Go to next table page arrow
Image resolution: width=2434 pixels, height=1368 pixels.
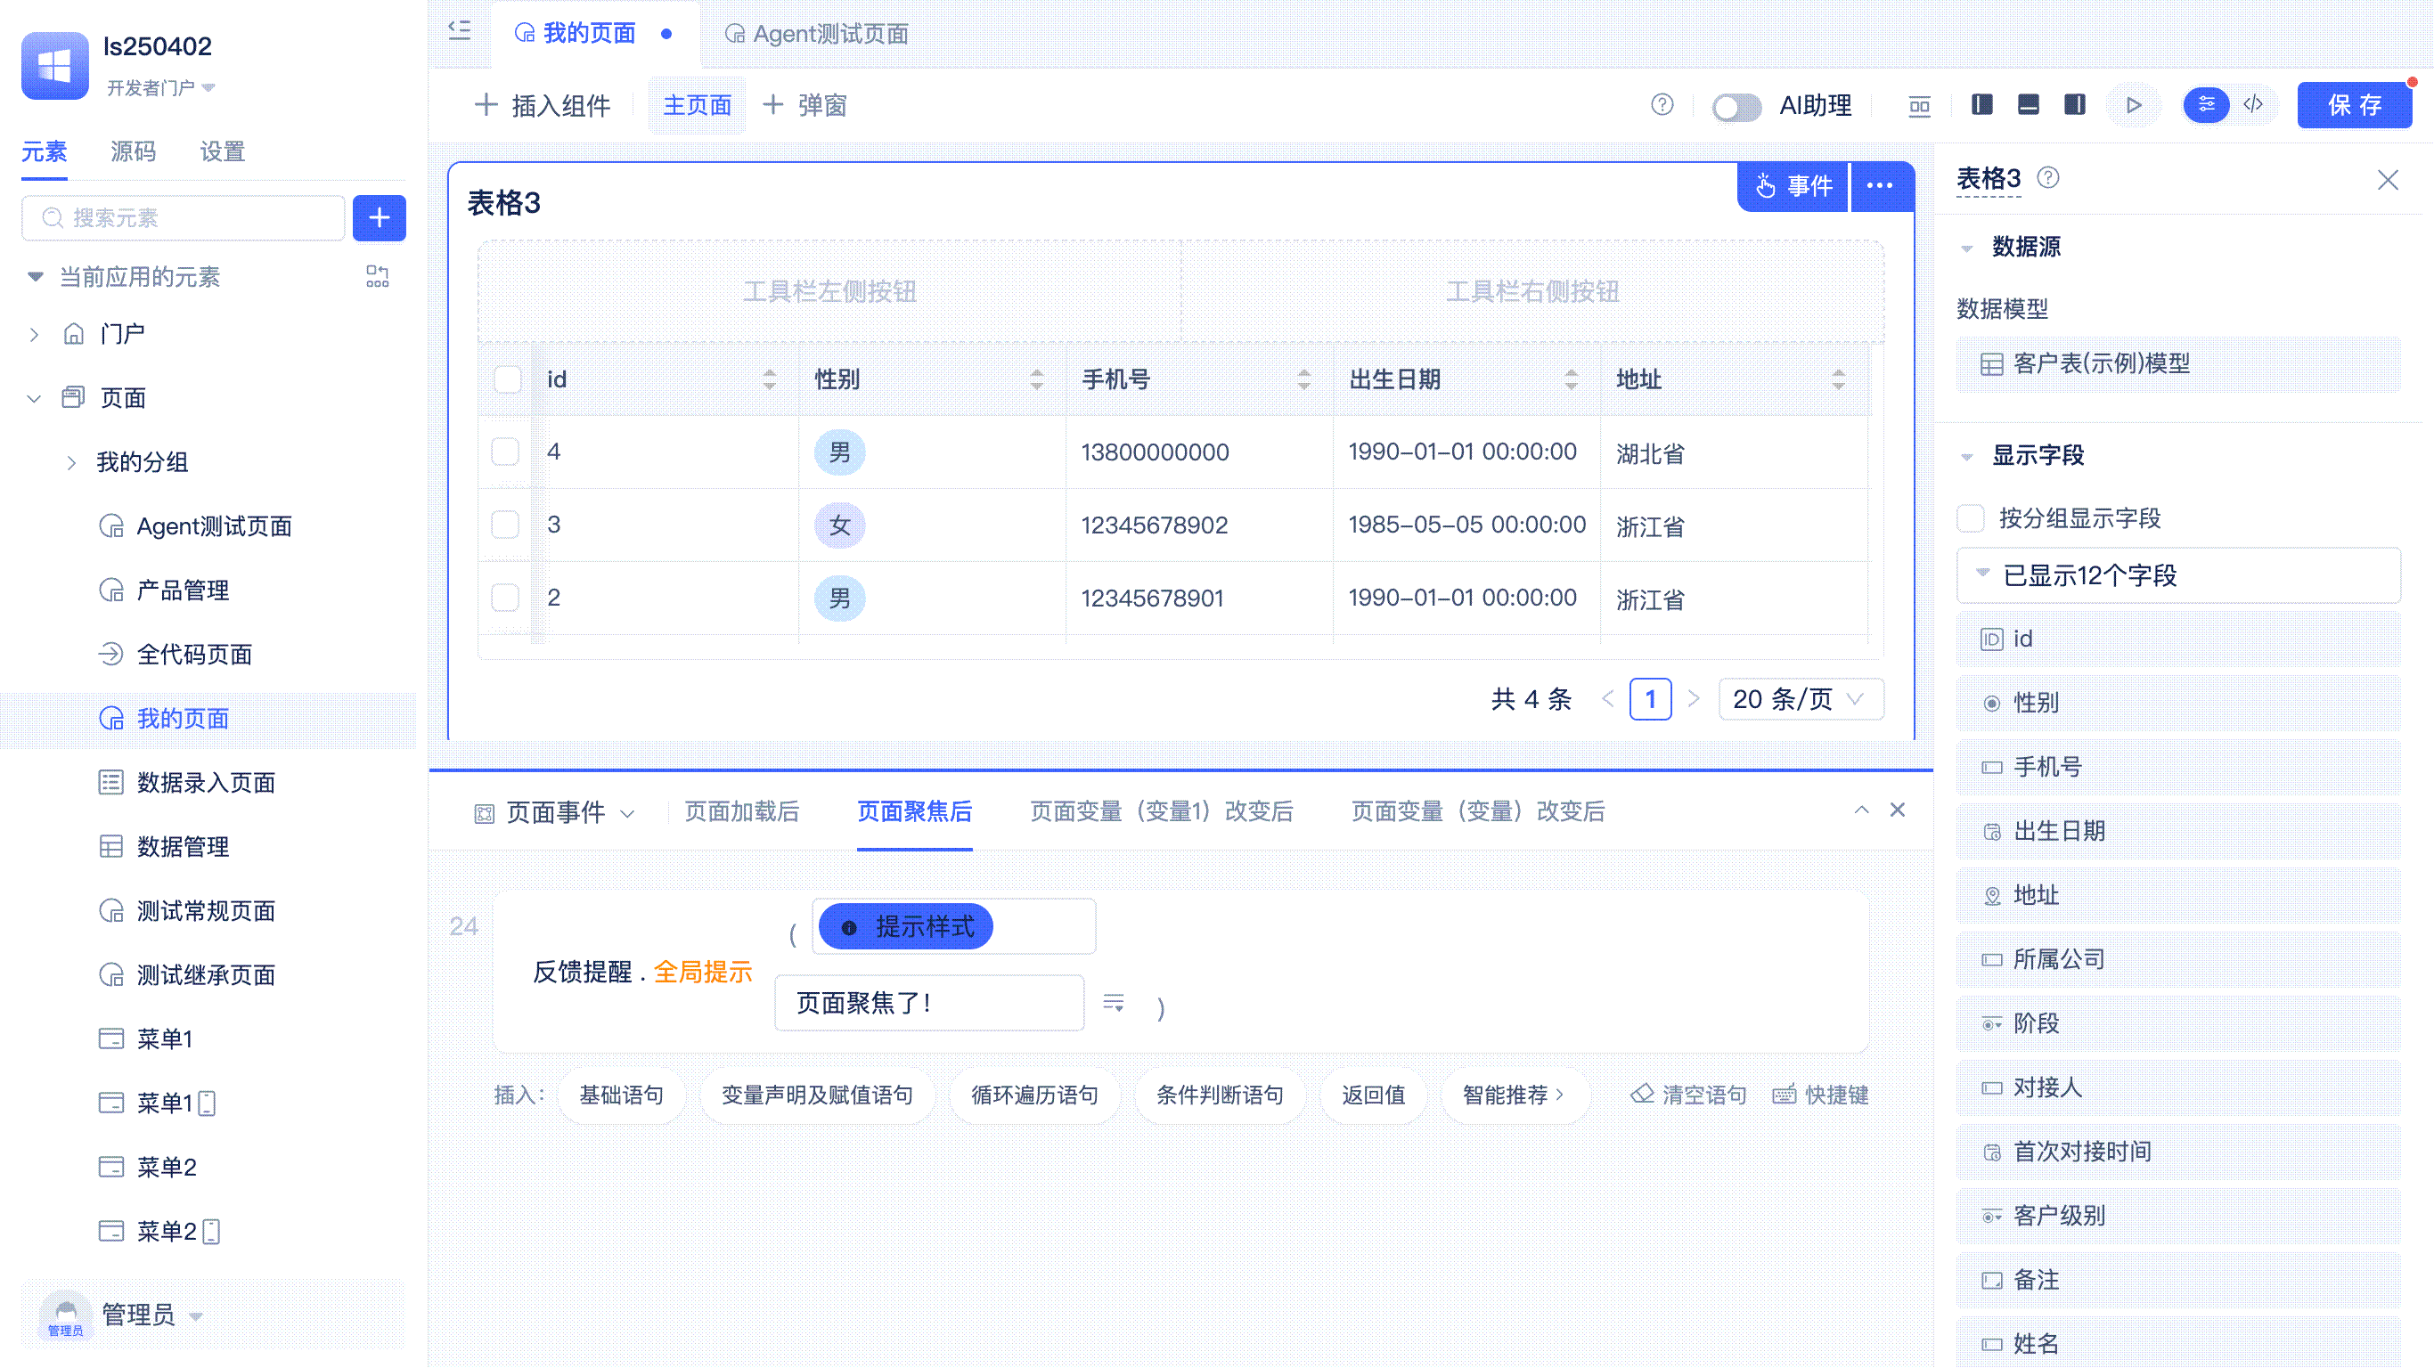pyautogui.click(x=1694, y=699)
